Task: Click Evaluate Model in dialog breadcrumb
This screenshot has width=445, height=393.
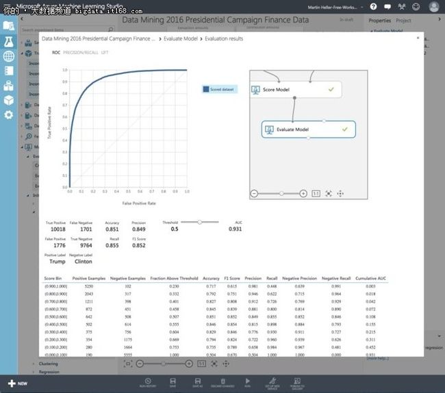Action: 181,38
